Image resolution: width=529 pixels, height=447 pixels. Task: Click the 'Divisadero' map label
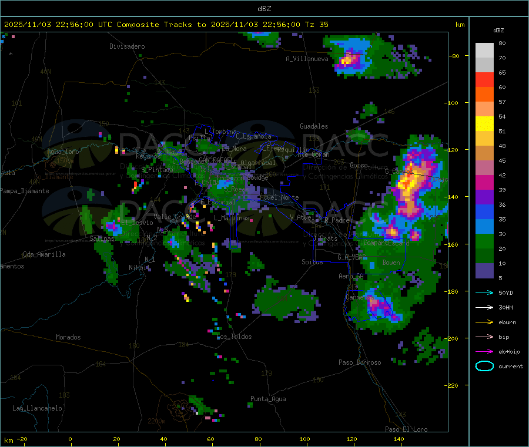click(x=127, y=46)
